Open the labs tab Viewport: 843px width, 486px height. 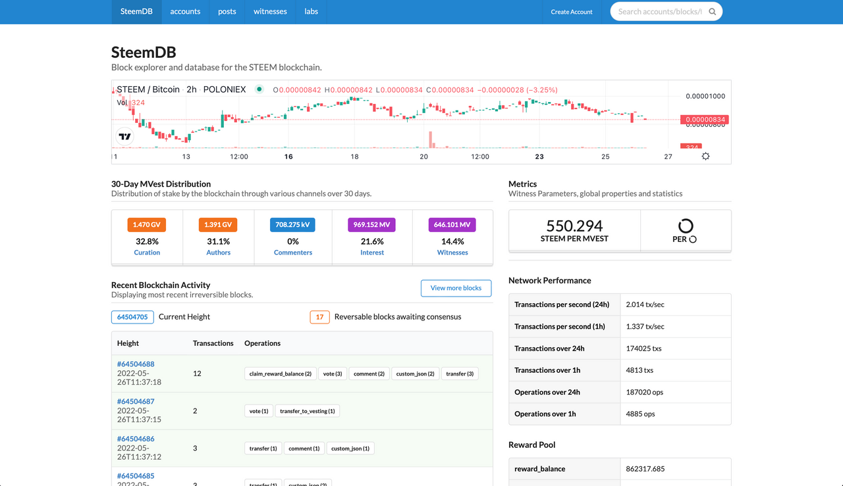click(312, 12)
